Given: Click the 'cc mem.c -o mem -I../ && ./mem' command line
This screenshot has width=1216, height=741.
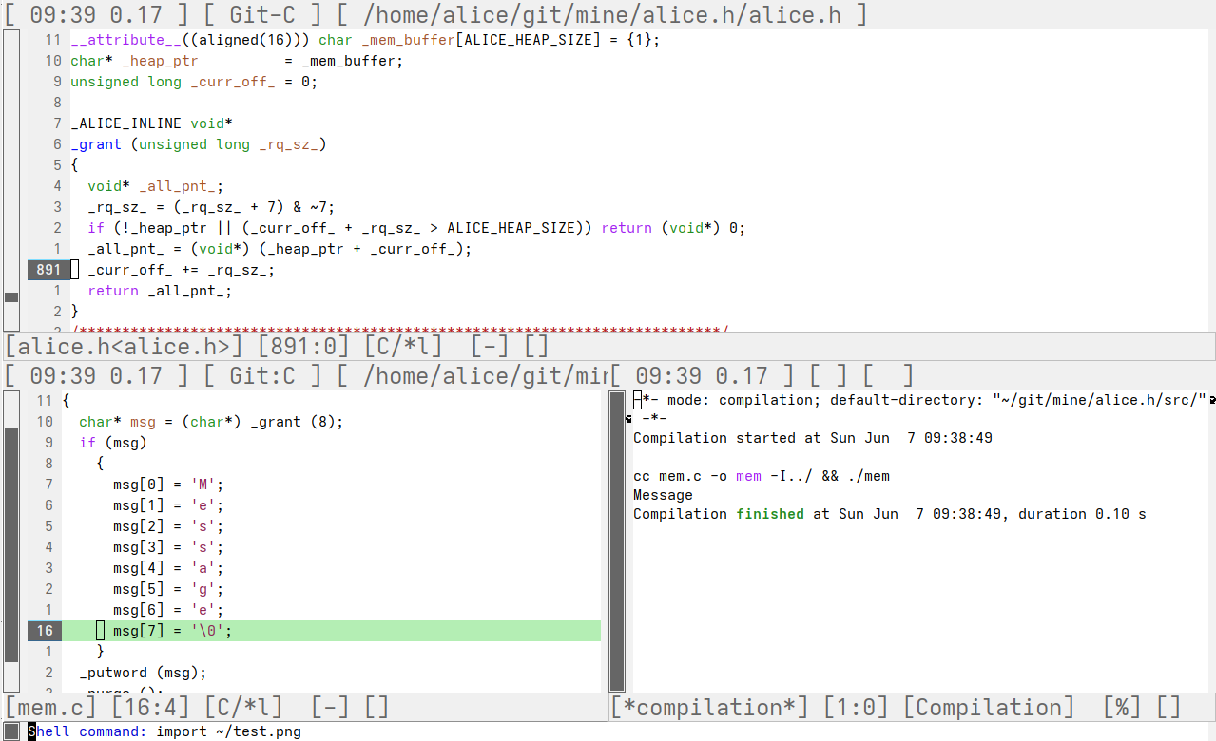Looking at the screenshot, I should click(x=762, y=476).
